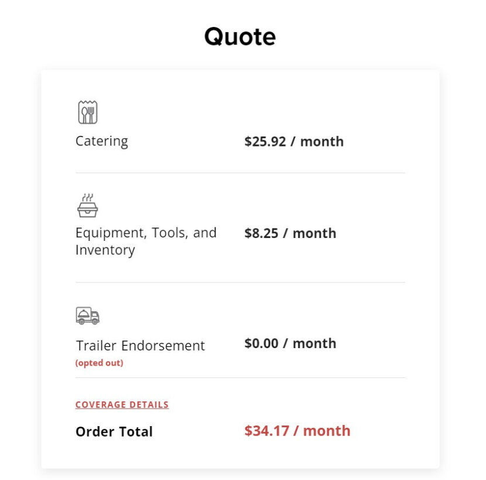This screenshot has width=486, height=480.
Task: Click the Trailer Endorsement row label
Action: [x=140, y=345]
